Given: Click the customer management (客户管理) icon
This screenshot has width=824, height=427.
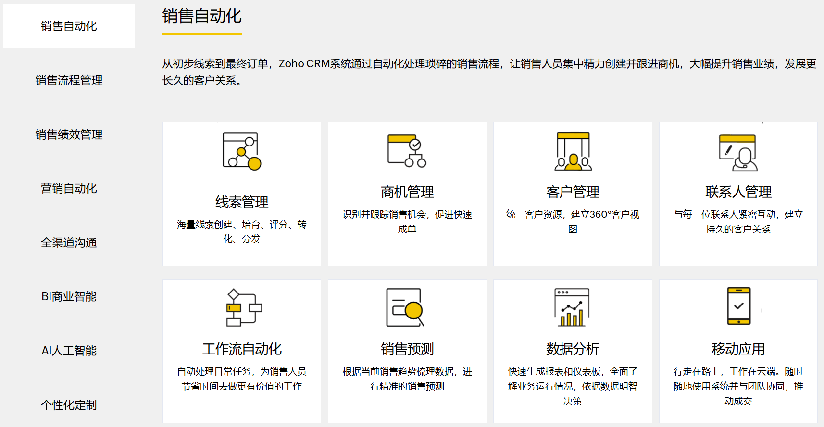Looking at the screenshot, I should [x=573, y=151].
